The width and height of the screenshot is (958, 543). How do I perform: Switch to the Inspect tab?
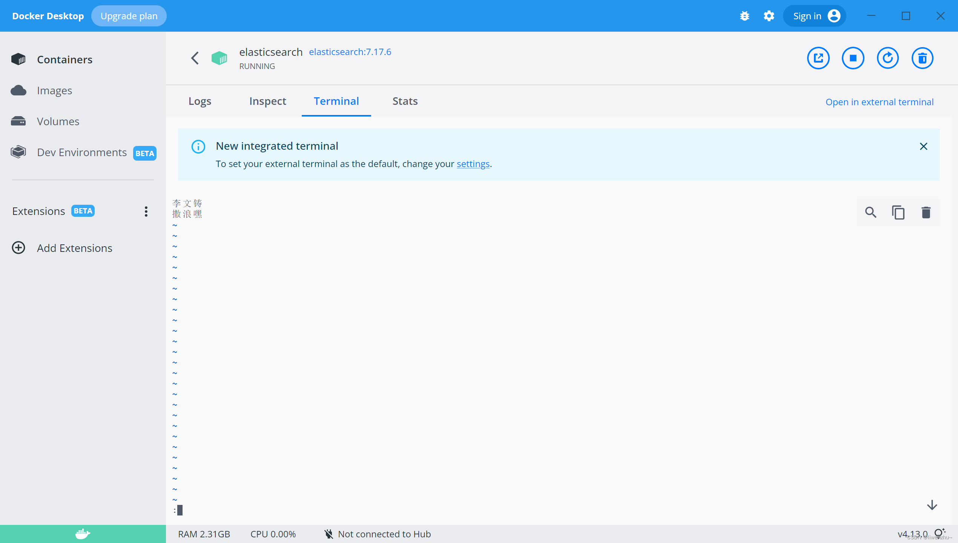[267, 101]
